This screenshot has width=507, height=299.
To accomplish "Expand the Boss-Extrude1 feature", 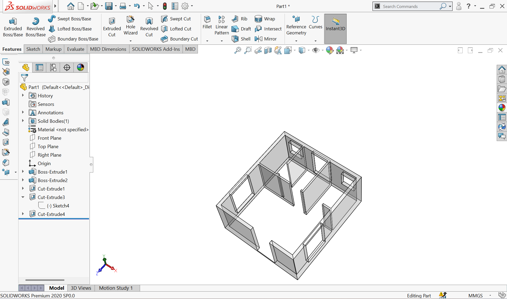I will point(23,172).
